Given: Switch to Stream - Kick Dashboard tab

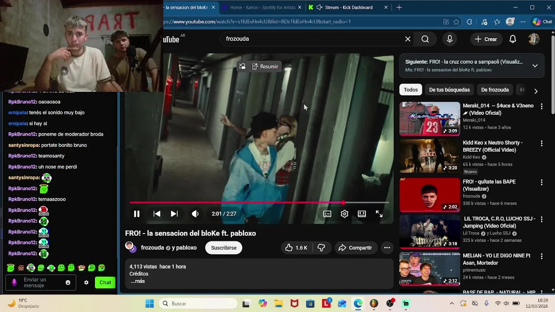Looking at the screenshot, I should [x=348, y=7].
